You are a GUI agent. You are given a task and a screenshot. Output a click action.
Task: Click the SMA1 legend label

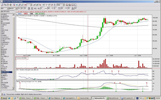click(x=25, y=14)
